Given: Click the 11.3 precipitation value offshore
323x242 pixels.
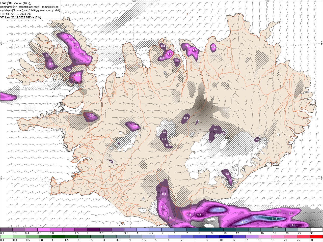Looking at the screenshot, I should pos(274,219).
